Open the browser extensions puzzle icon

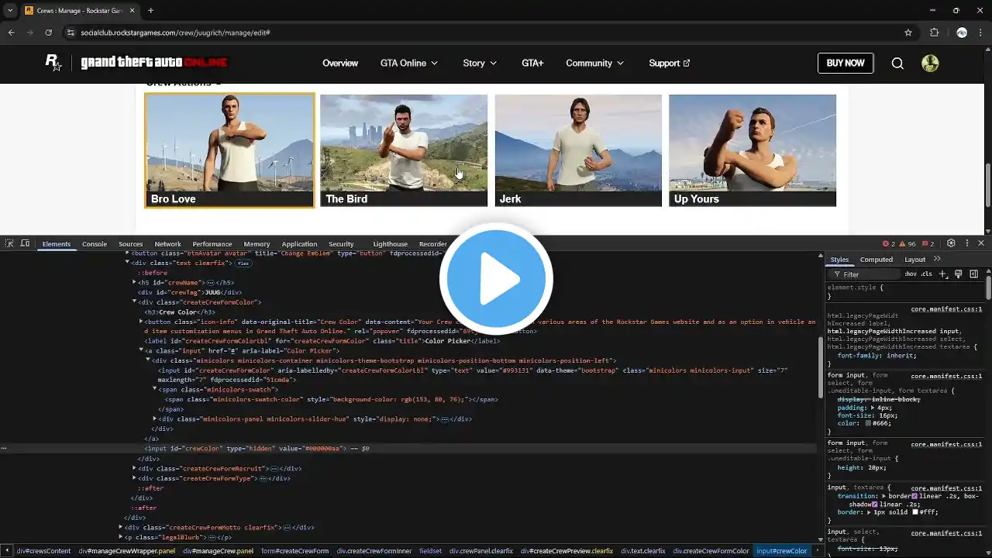[x=934, y=33]
